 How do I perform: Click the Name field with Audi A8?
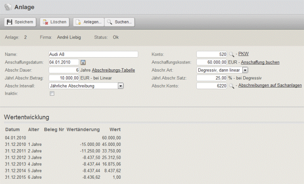coord(93,54)
